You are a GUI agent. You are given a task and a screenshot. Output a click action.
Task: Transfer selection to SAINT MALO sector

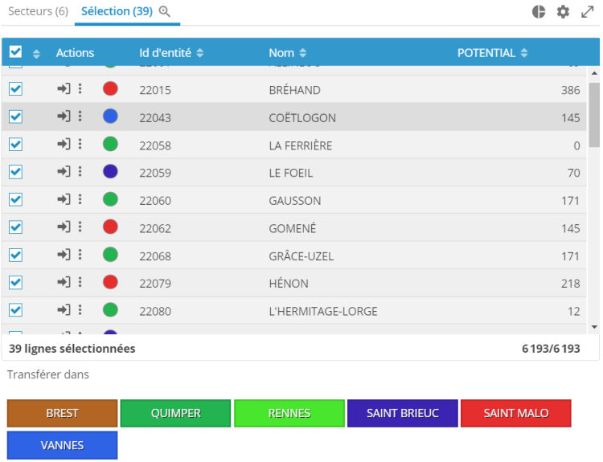pyautogui.click(x=515, y=413)
